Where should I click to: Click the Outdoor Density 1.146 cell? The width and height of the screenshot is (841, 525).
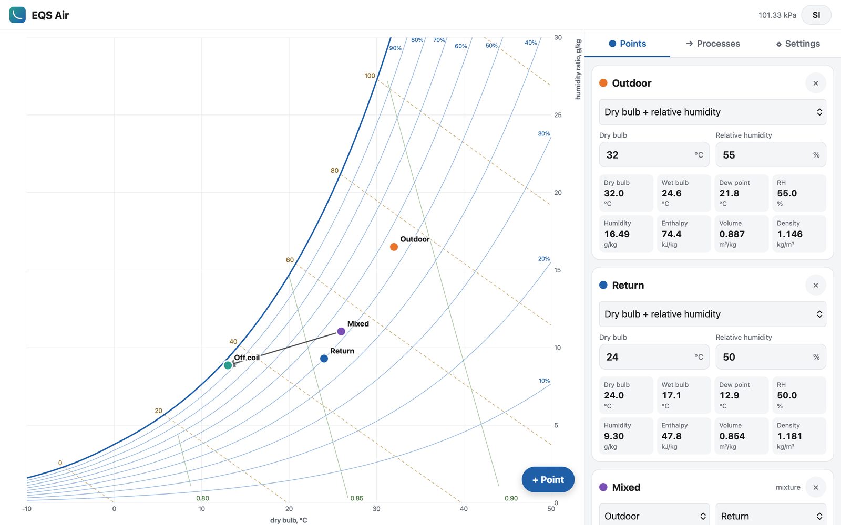click(799, 234)
